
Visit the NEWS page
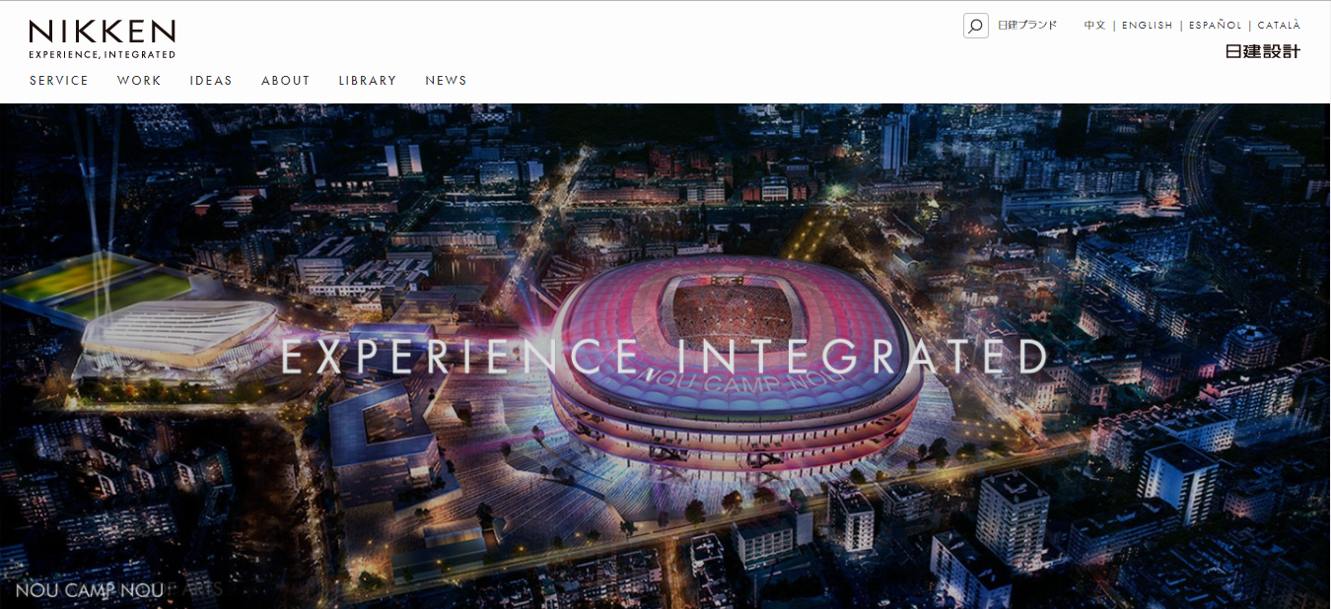[447, 81]
